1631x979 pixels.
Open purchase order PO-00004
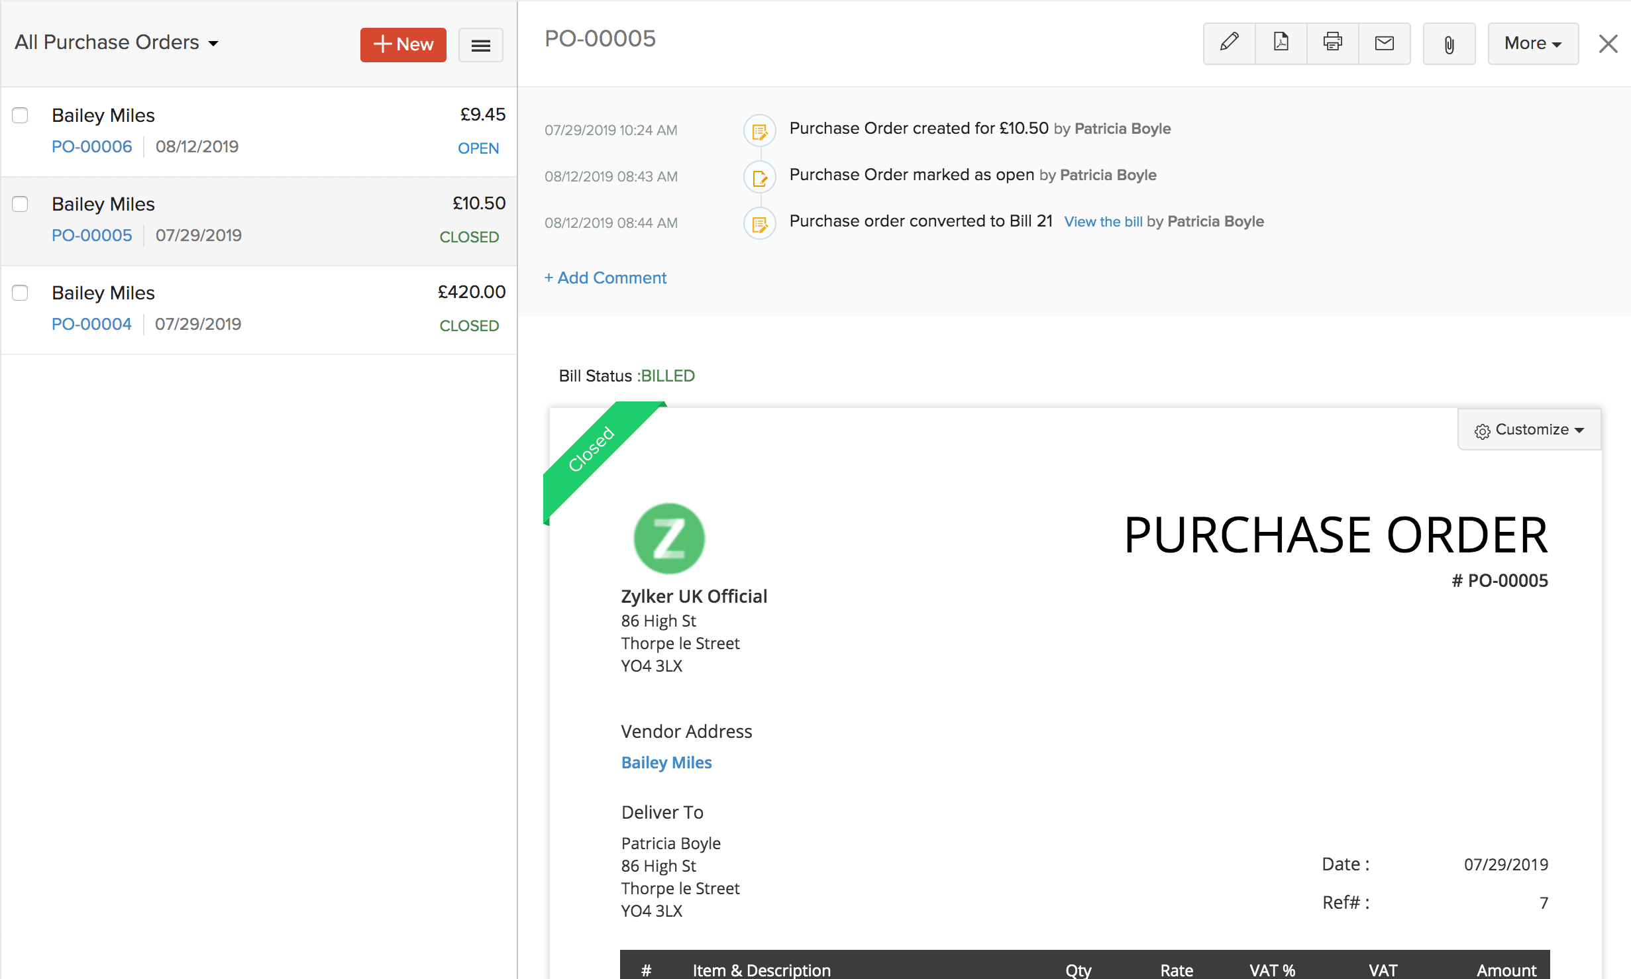click(91, 324)
